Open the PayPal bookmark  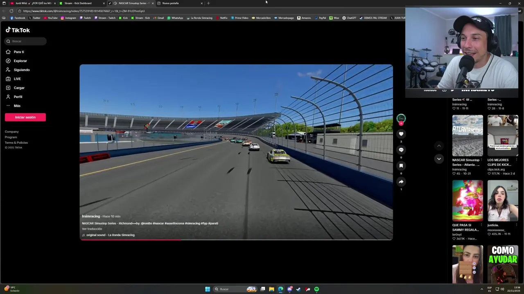click(x=320, y=18)
